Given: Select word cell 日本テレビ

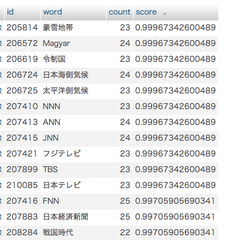Looking at the screenshot, I should 61,185.
